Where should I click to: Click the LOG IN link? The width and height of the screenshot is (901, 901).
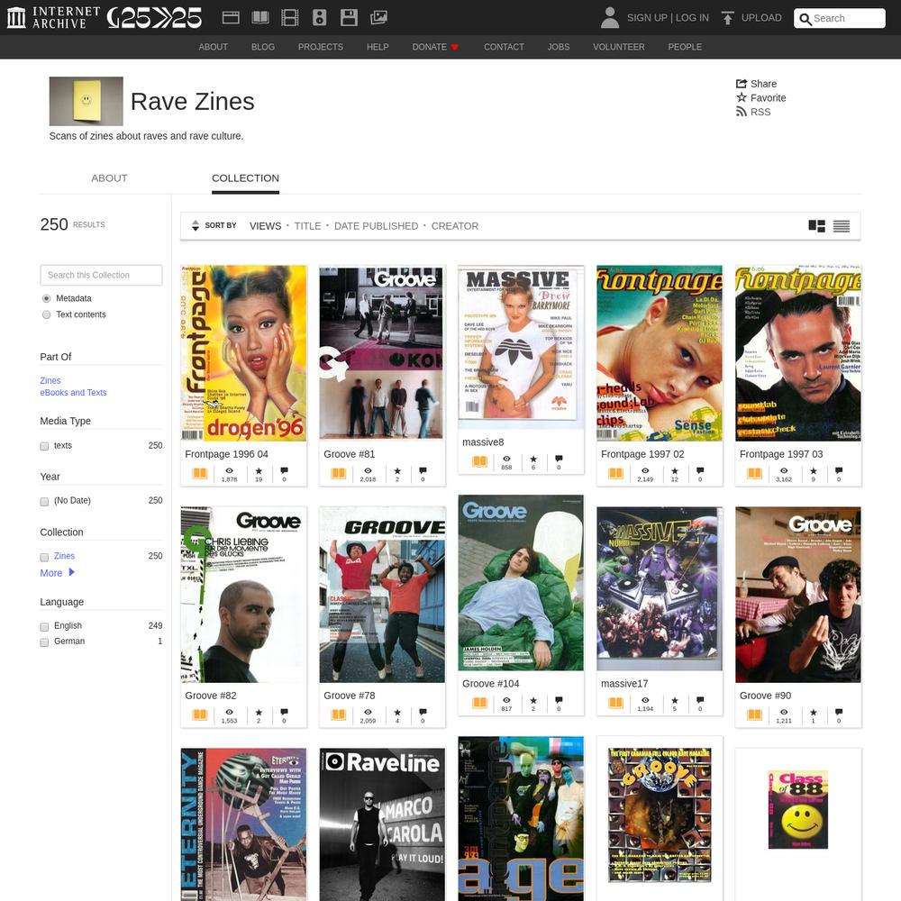(x=692, y=18)
